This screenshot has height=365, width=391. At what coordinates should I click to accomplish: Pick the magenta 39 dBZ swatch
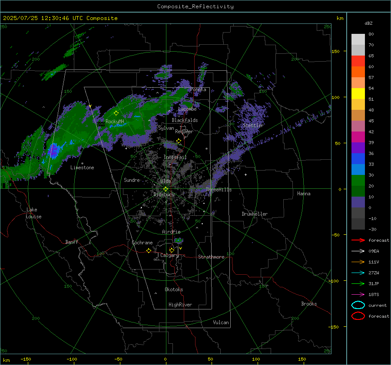point(358,137)
